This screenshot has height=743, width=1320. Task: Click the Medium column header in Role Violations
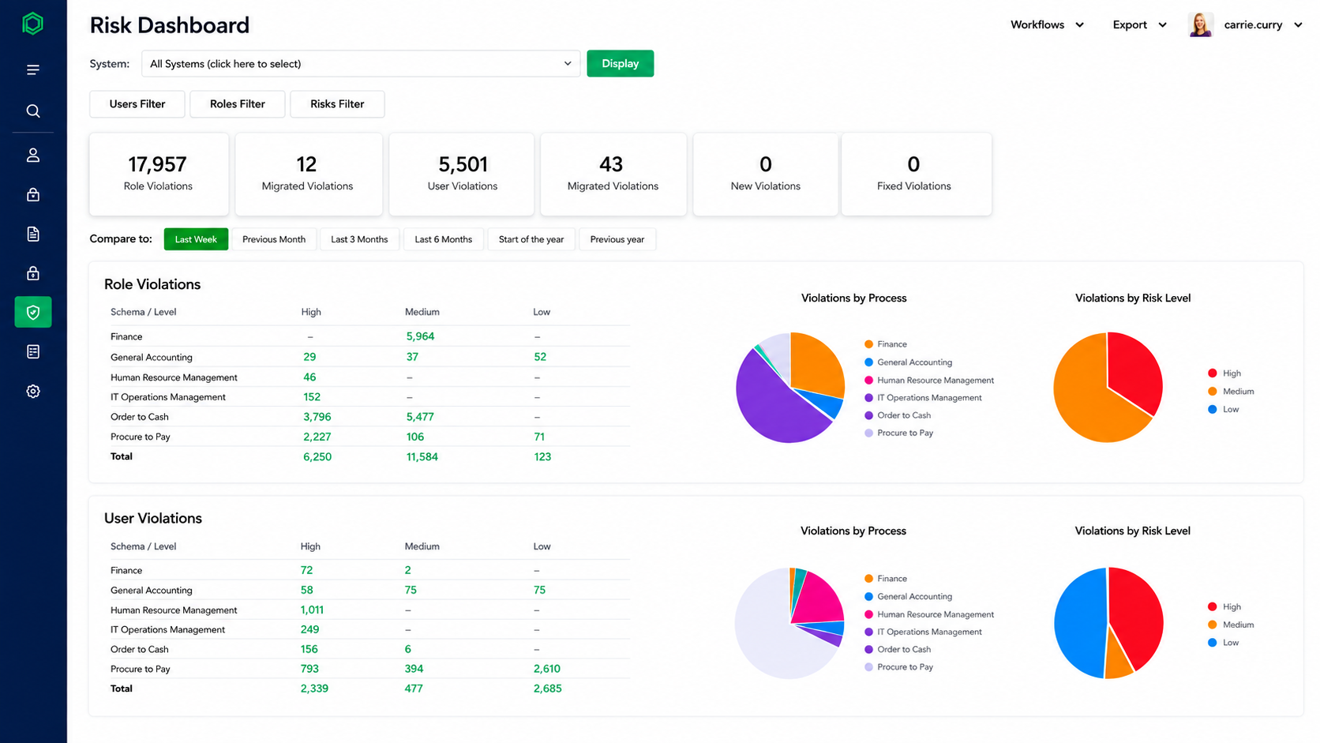pyautogui.click(x=422, y=312)
